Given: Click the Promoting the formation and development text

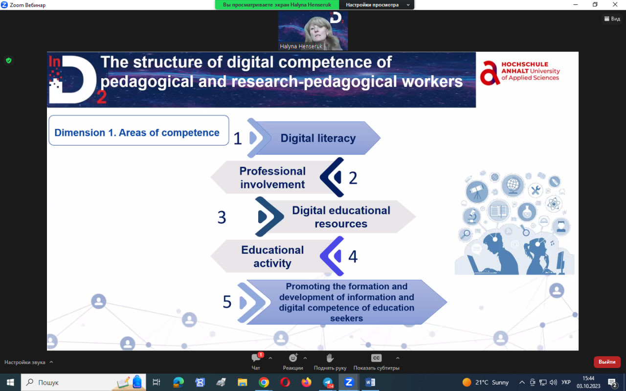Looking at the screenshot, I should coord(347,302).
